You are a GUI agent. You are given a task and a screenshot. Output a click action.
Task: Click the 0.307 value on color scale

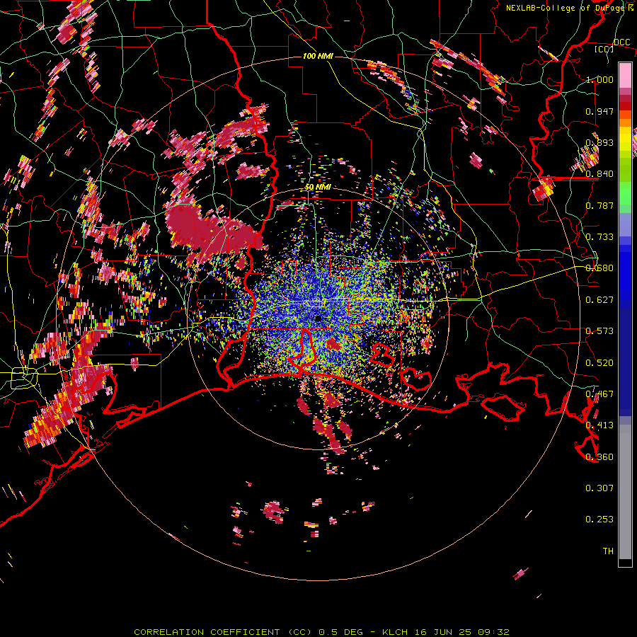pos(599,488)
